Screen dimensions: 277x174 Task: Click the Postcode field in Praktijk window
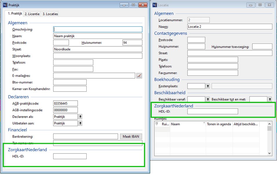point(61,43)
